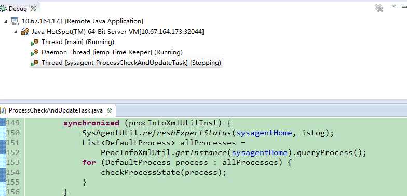Collapse the 10.67.164.173 Remote Java Application node
This screenshot has width=407, height=196.
6,22
